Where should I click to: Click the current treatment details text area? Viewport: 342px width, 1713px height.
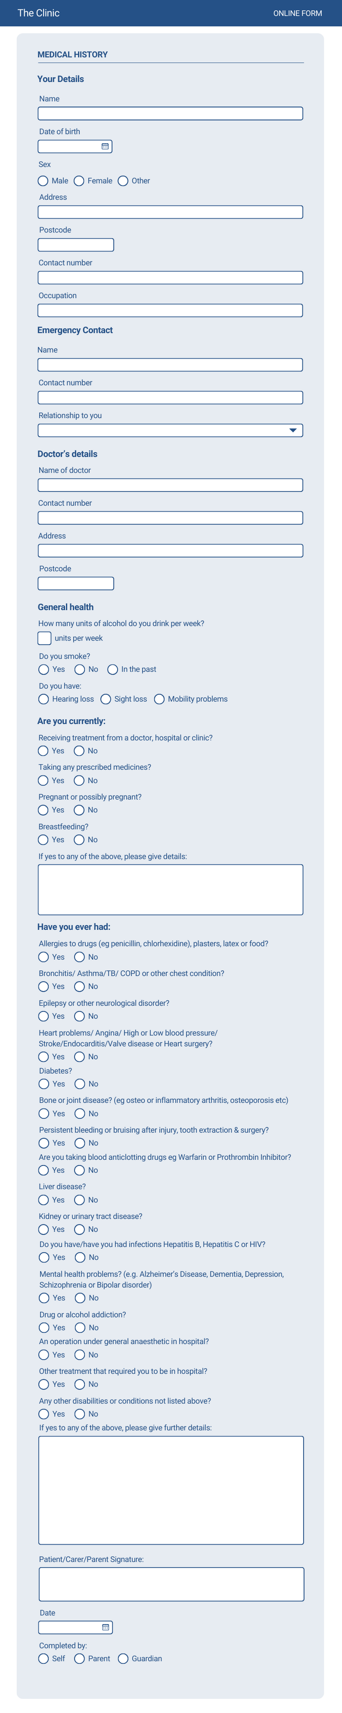pyautogui.click(x=170, y=889)
